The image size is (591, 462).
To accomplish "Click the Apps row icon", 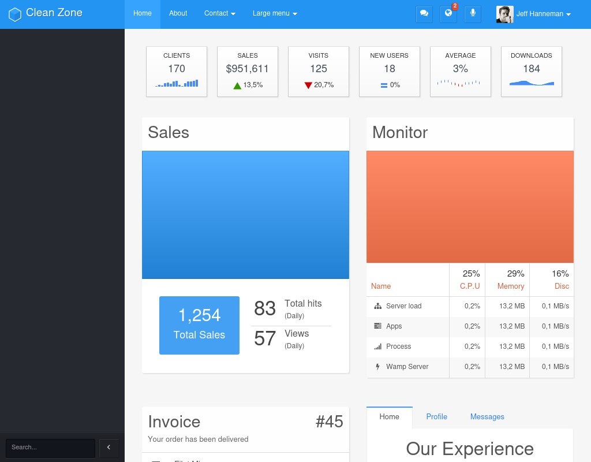I will (378, 326).
